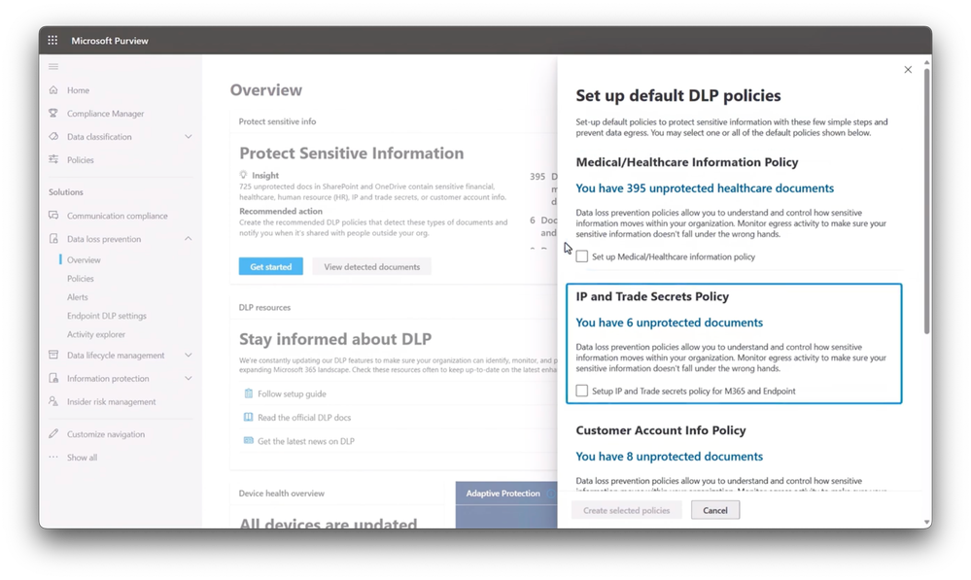Click the Customize navigation pencil icon
Viewport: 971px width, 580px height.
(53, 434)
